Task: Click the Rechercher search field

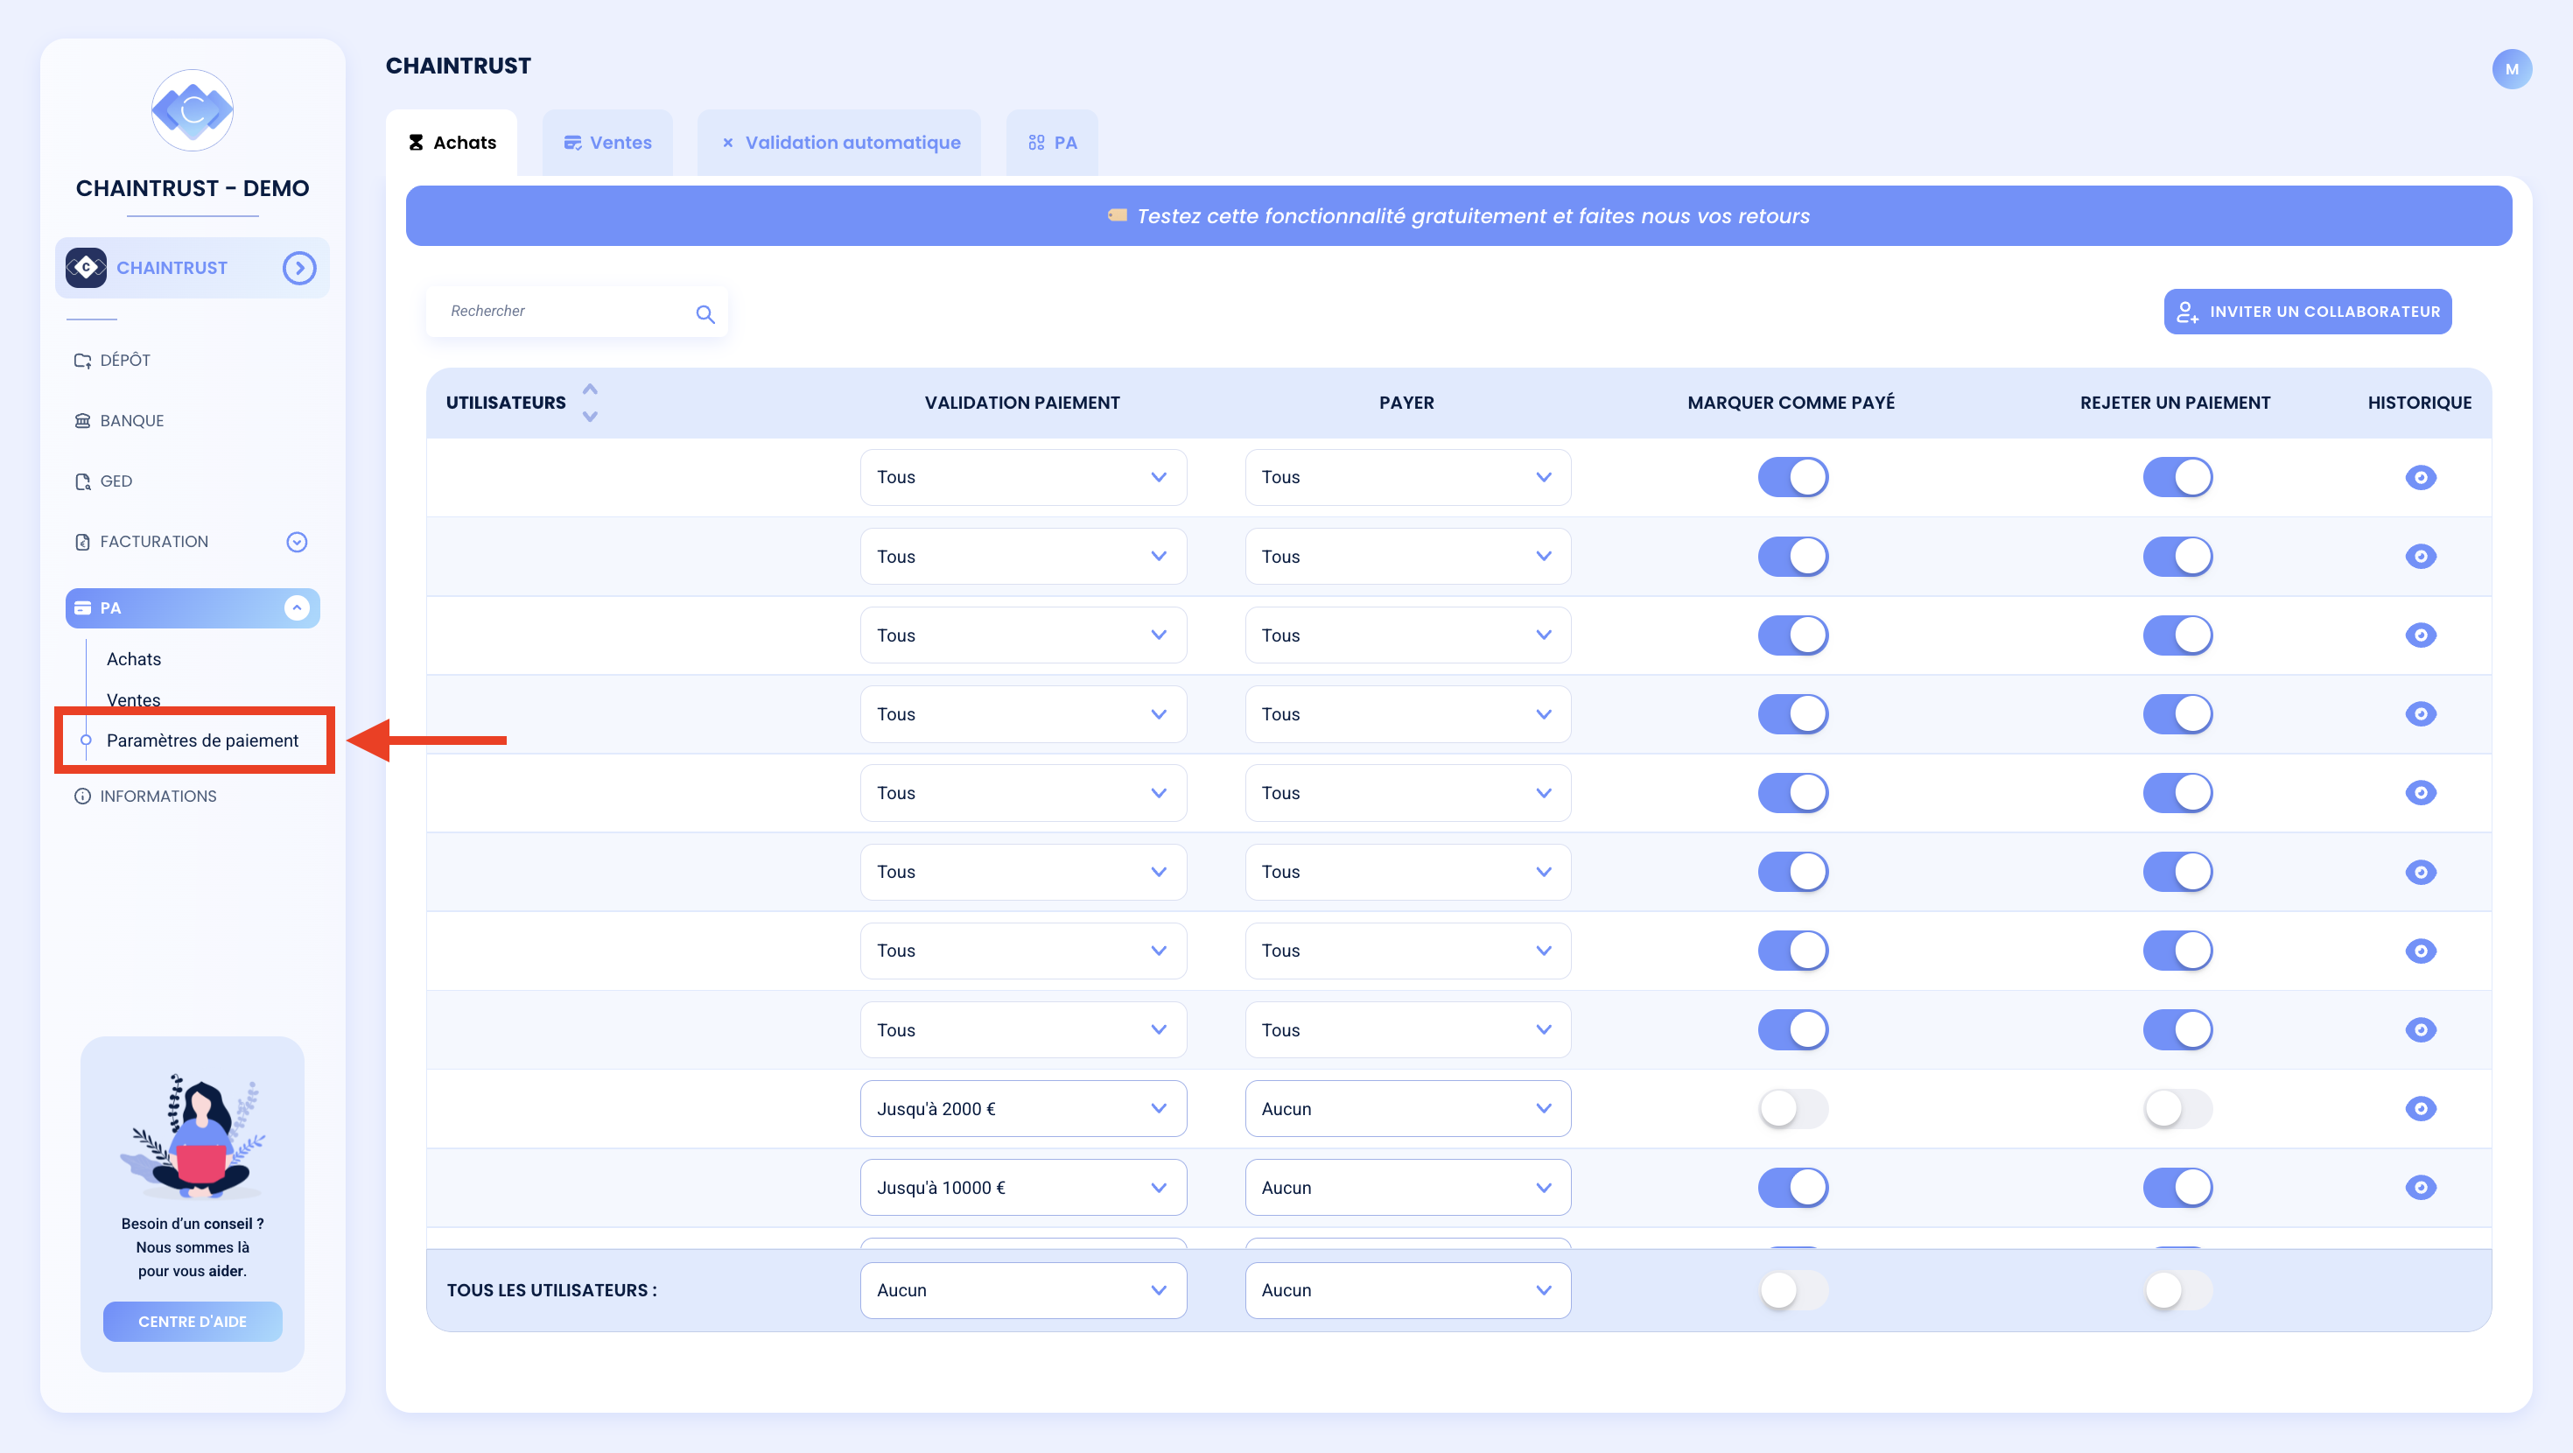Action: coord(564,312)
